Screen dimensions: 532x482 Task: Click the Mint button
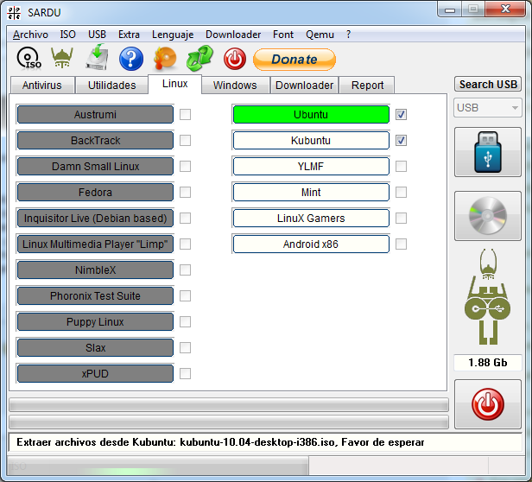coord(311,192)
